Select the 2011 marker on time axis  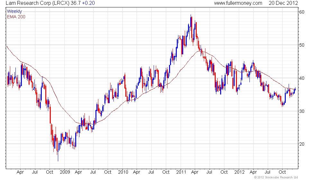181,172
